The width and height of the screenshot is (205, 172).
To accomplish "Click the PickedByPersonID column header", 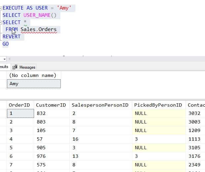I will [x=158, y=105].
